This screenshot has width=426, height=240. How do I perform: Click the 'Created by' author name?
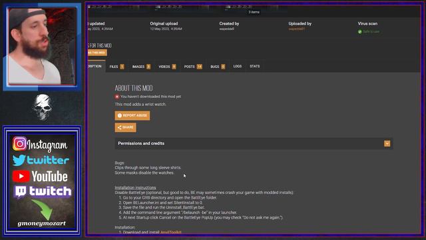(x=226, y=29)
